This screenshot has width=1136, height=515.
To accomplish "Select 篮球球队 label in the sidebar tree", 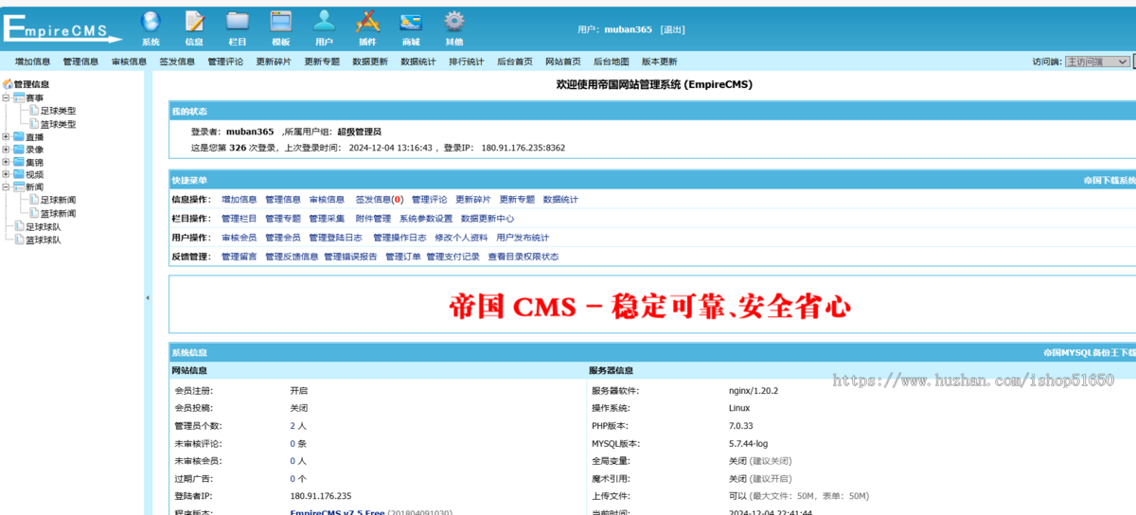I will [x=43, y=240].
